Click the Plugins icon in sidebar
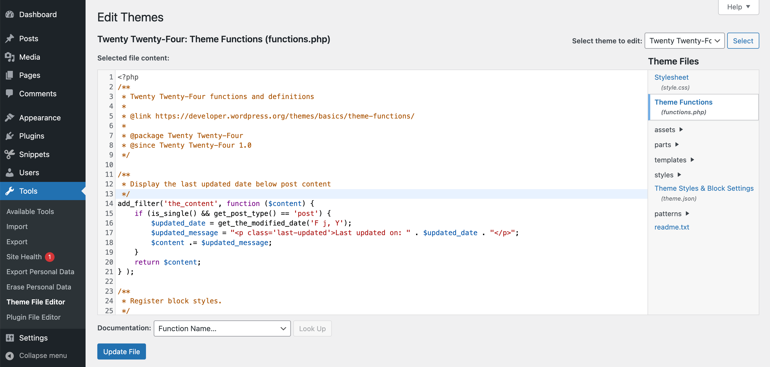Screen dimensions: 770x367 tap(9, 136)
